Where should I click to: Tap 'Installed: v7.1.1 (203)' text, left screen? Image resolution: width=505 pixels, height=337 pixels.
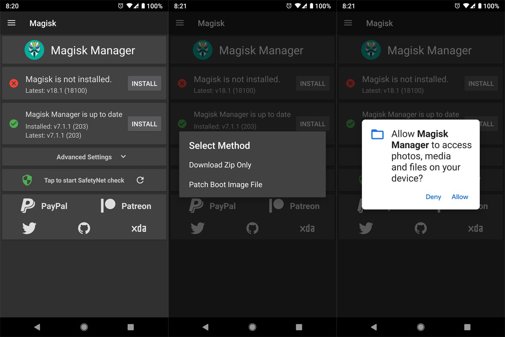pos(57,126)
